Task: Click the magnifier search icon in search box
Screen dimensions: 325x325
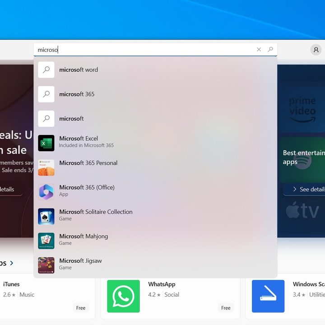Action: coord(270,49)
